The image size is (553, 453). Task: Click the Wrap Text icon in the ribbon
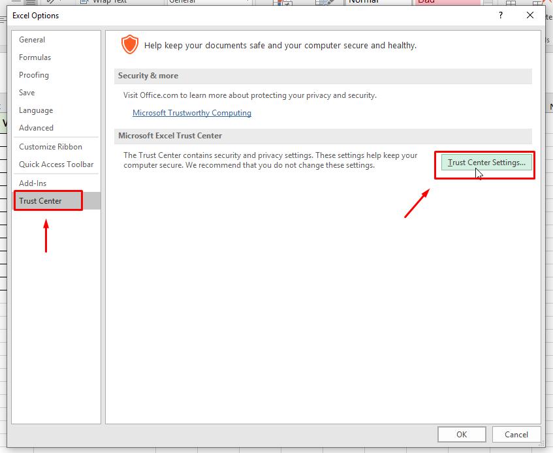click(x=84, y=2)
